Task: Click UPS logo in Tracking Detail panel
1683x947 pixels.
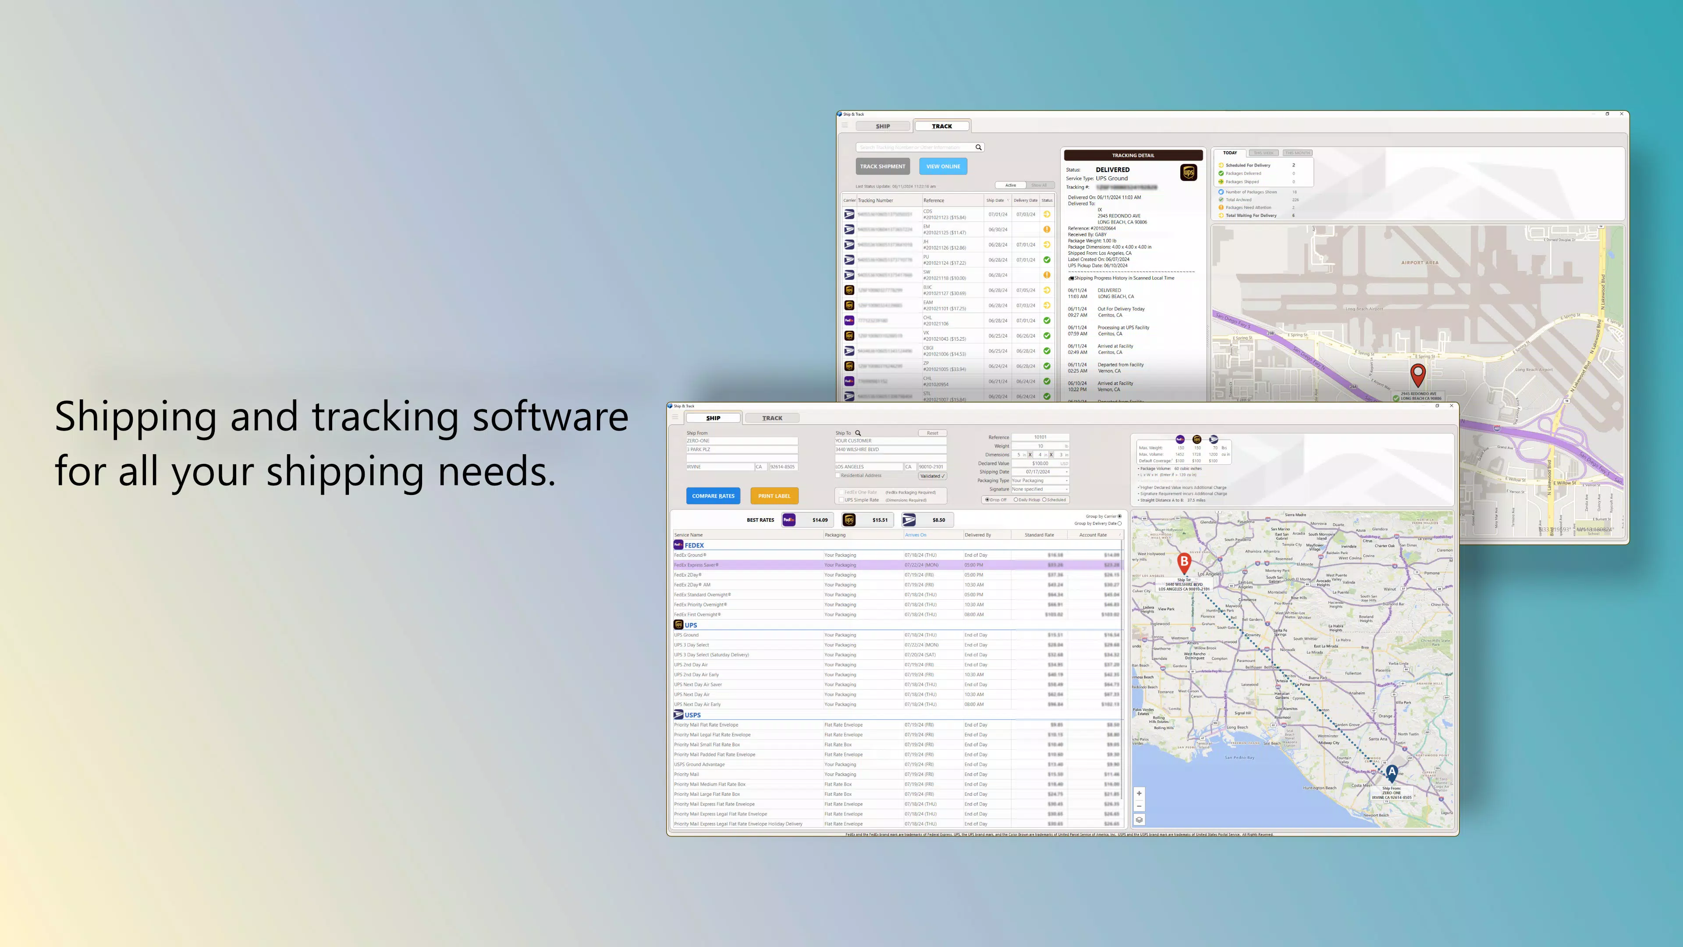Action: [1189, 173]
